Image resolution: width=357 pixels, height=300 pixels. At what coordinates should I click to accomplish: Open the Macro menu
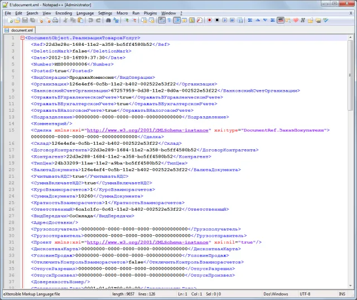pos(122,13)
